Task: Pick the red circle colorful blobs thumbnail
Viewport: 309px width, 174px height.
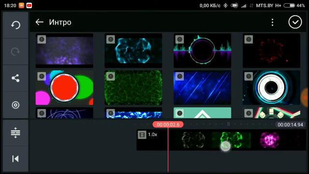Action: (64, 87)
